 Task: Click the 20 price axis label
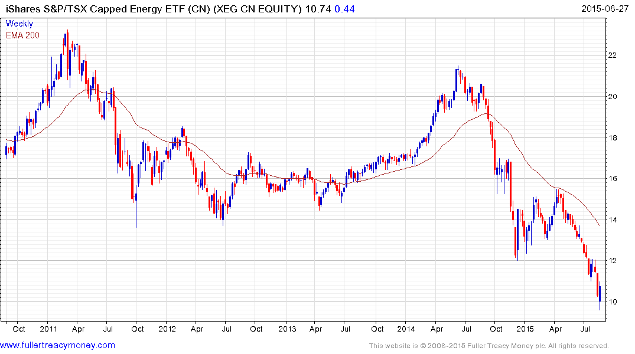[x=613, y=96]
